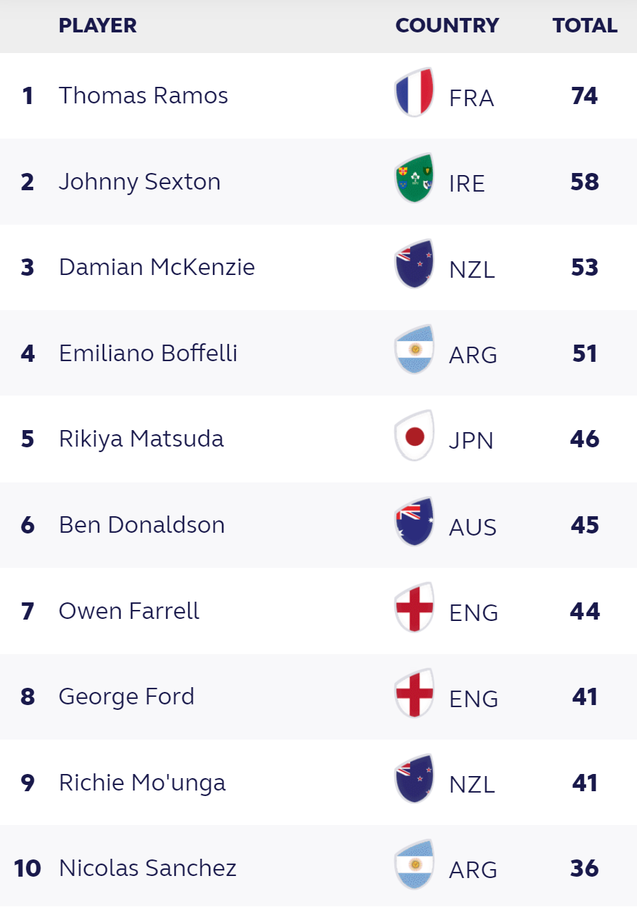The height and width of the screenshot is (907, 637).
Task: Select Ben Donaldson player name
Action: tap(142, 524)
